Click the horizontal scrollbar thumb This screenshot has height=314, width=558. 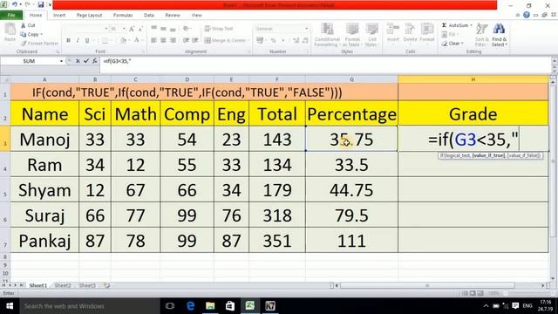click(427, 285)
